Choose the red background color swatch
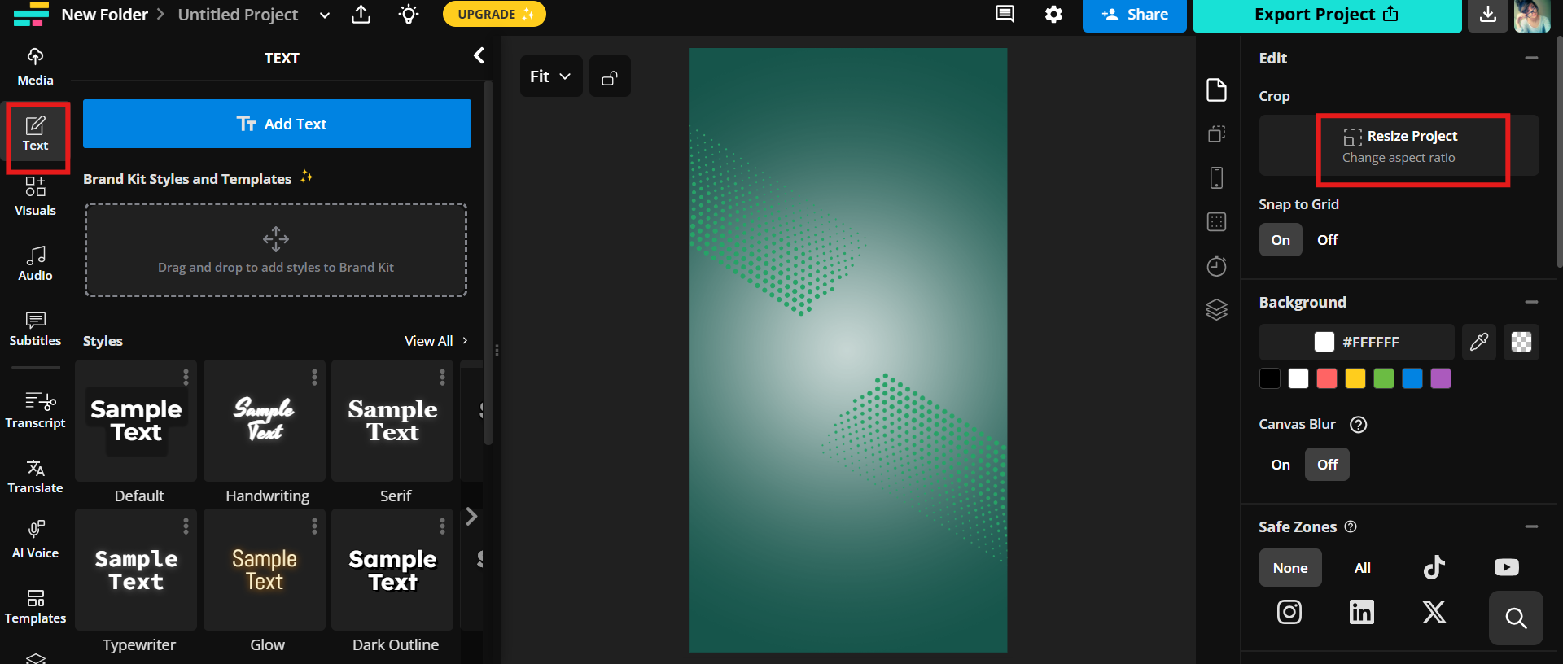Screen dimensions: 1563x664 [1326, 379]
